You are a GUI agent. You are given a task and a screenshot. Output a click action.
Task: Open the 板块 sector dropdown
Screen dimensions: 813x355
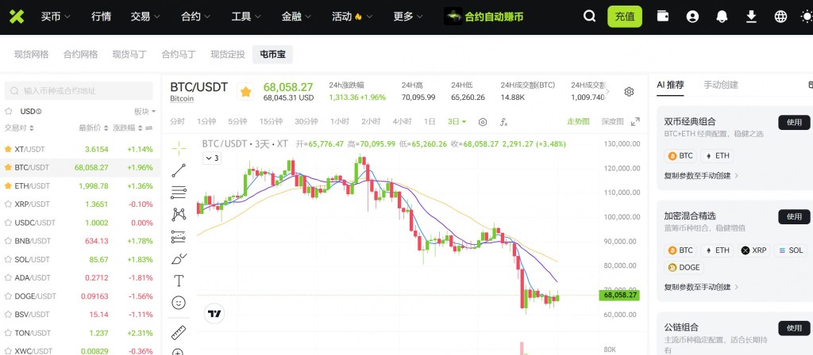pos(145,111)
